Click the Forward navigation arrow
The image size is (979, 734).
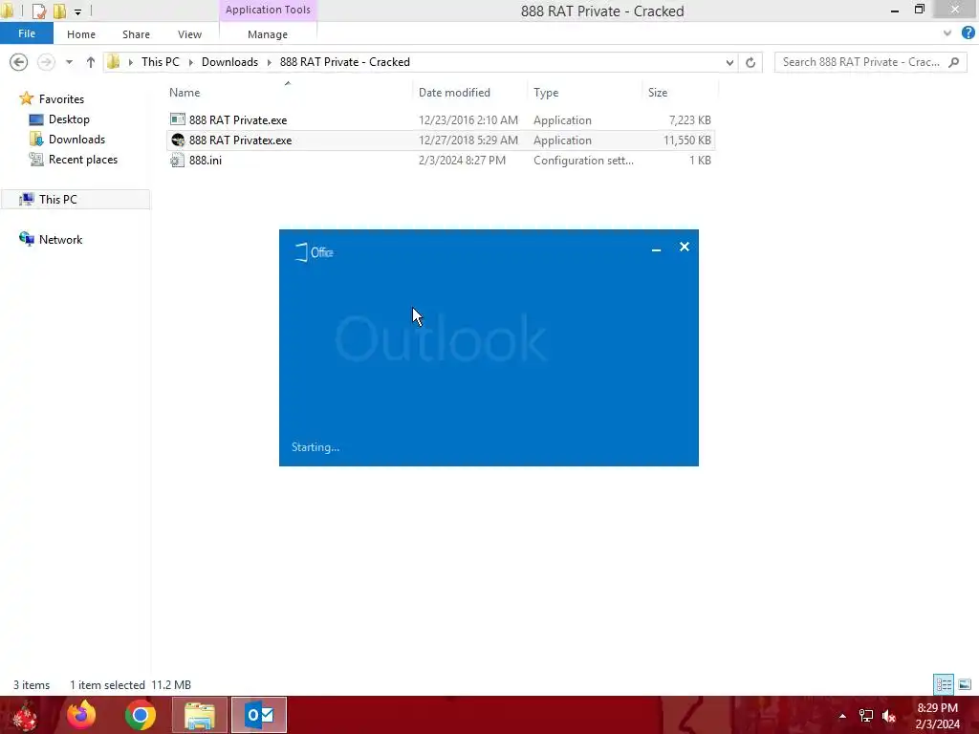(x=46, y=62)
